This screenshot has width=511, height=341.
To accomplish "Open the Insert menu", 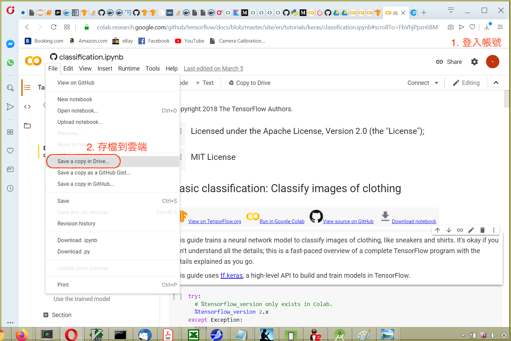I will click(x=105, y=69).
